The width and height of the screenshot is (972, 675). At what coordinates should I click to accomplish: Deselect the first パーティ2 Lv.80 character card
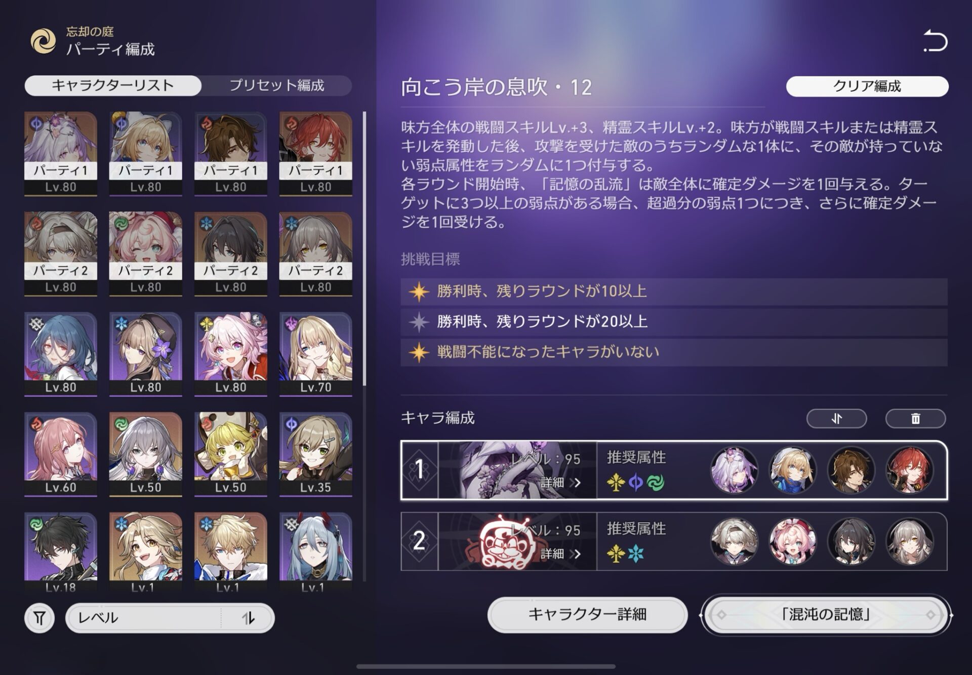(61, 254)
